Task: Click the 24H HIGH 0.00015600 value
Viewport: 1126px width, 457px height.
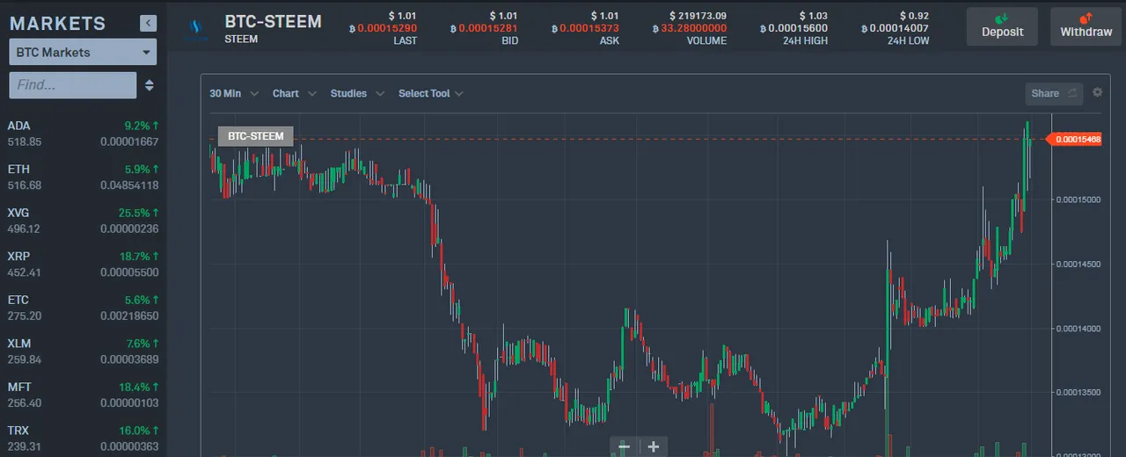Action: (x=793, y=28)
